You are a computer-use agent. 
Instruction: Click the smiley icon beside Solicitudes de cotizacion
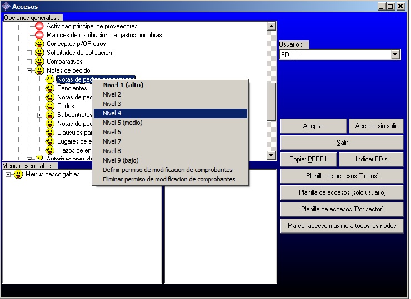[39, 53]
